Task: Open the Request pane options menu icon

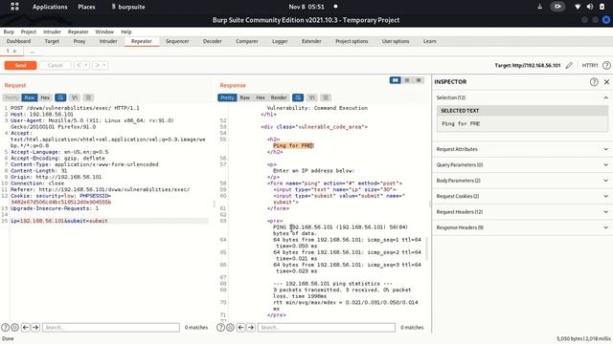Action: pos(88,97)
